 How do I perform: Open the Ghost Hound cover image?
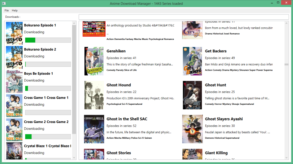(94, 95)
